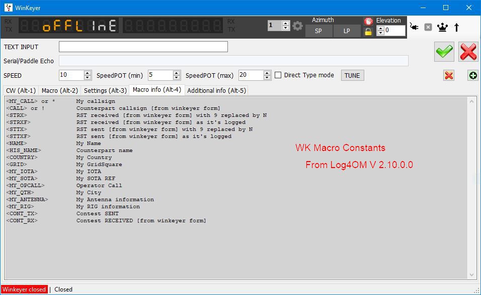Open the gear settings icon beside the number spinner
This screenshot has width=481, height=295.
pos(297,26)
